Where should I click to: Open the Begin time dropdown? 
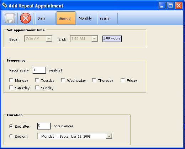(x=49, y=39)
